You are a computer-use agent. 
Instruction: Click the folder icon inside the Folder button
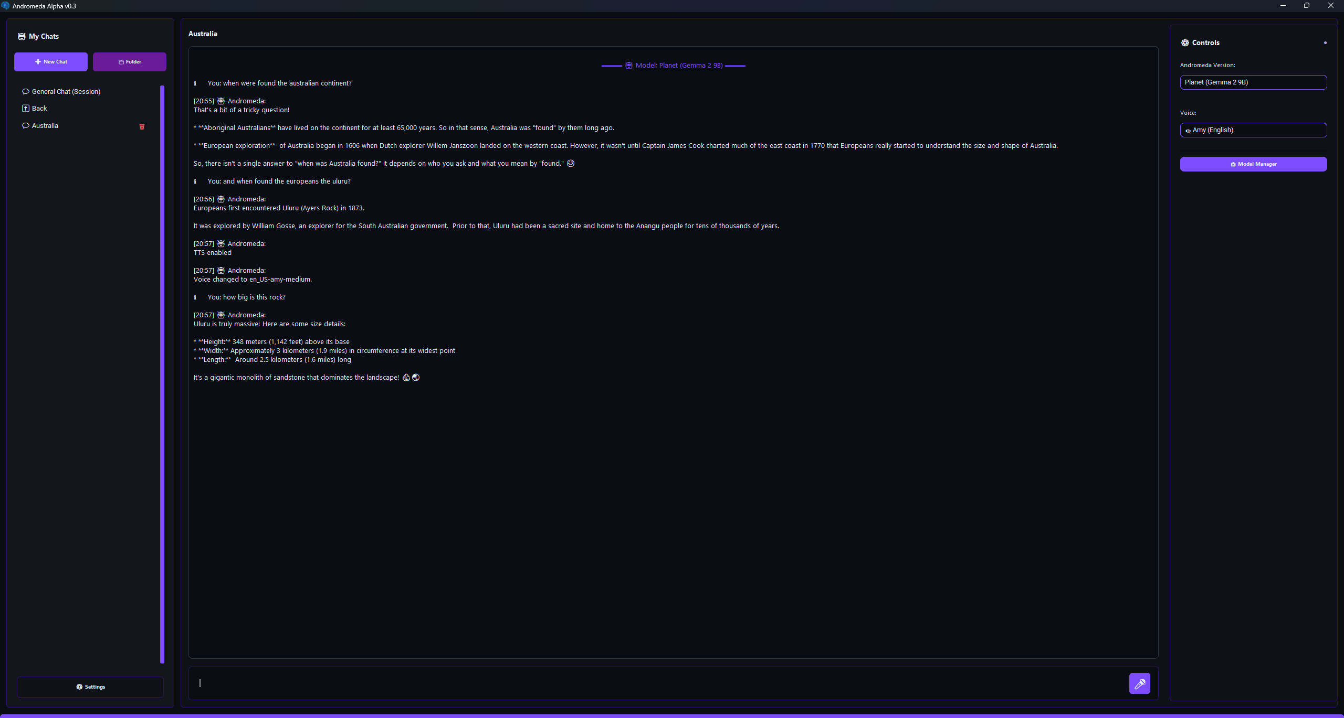(x=121, y=61)
